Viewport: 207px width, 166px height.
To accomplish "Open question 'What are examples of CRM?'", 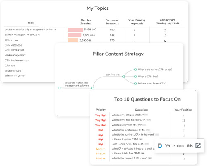I will coord(127,125).
